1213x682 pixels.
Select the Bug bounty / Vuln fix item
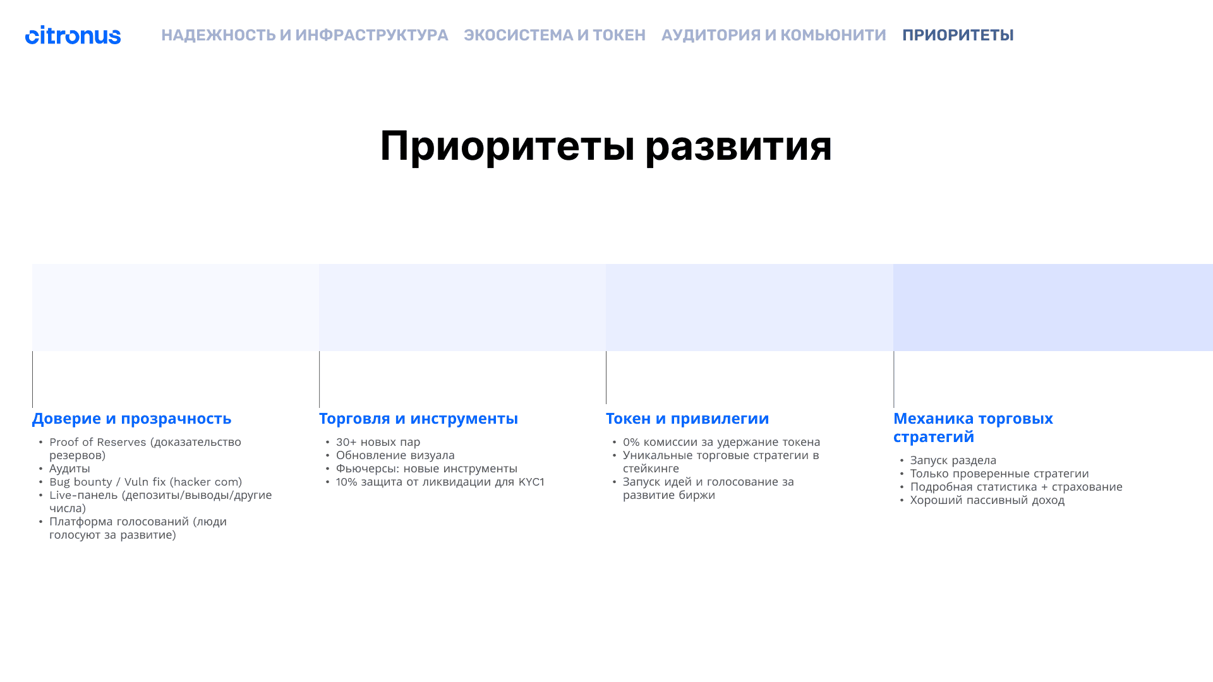[145, 482]
